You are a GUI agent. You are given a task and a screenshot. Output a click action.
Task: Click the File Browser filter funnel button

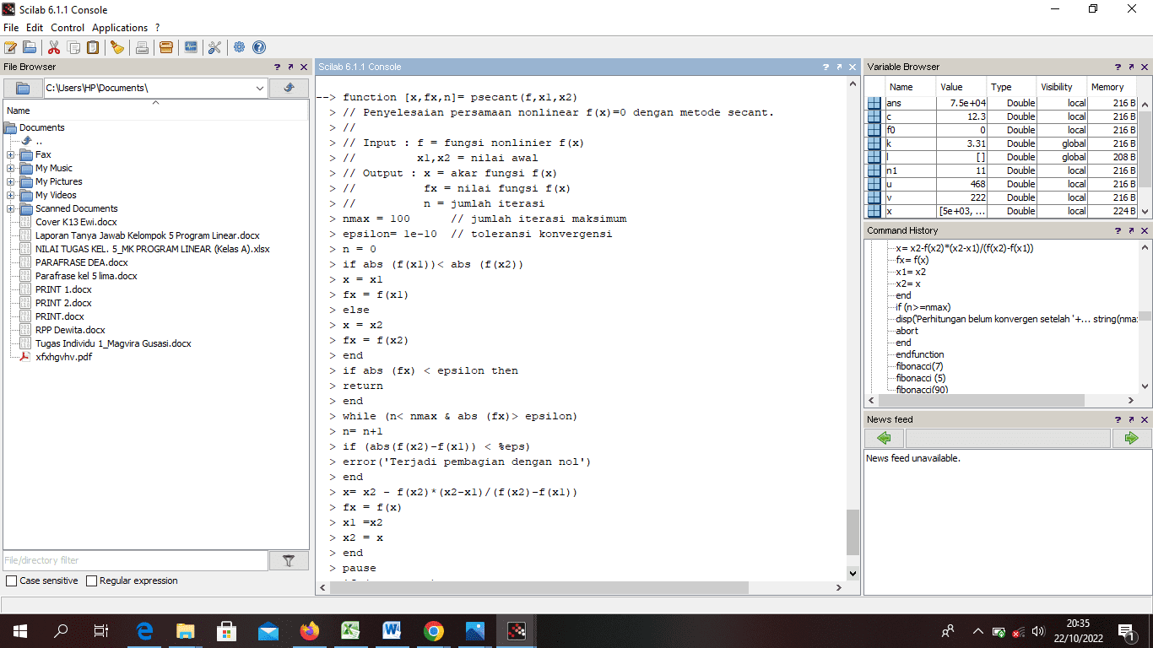click(289, 560)
